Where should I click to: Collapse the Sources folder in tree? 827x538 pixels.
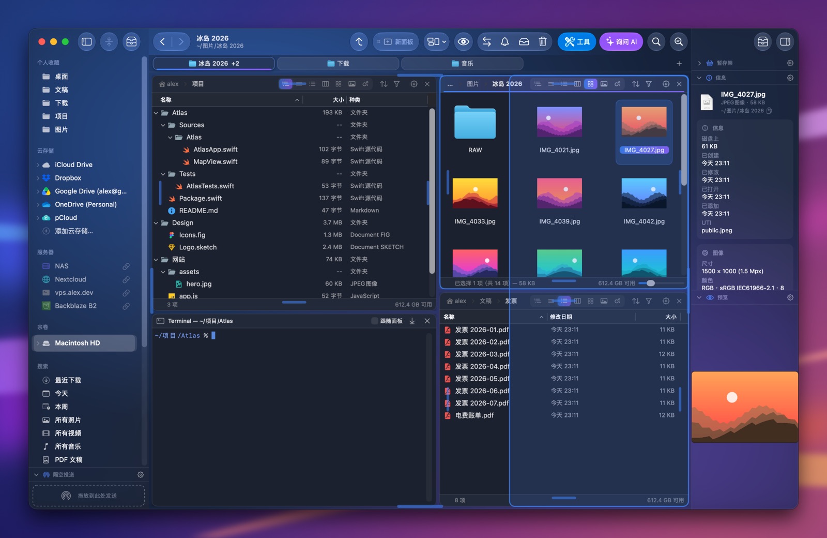[163, 125]
